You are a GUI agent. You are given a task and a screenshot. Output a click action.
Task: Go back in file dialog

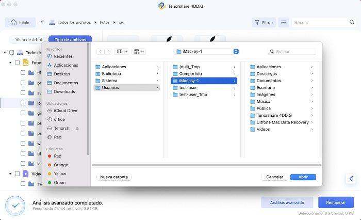click(101, 52)
